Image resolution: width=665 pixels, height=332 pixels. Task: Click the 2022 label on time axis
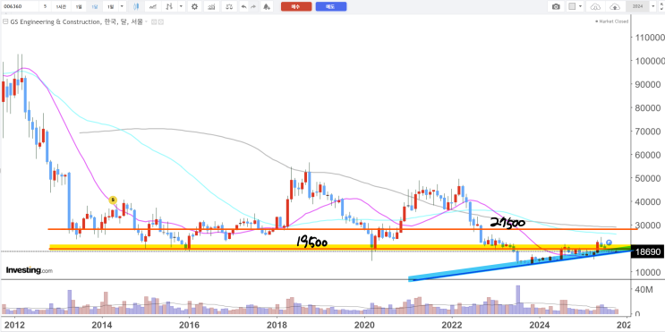[x=452, y=324]
